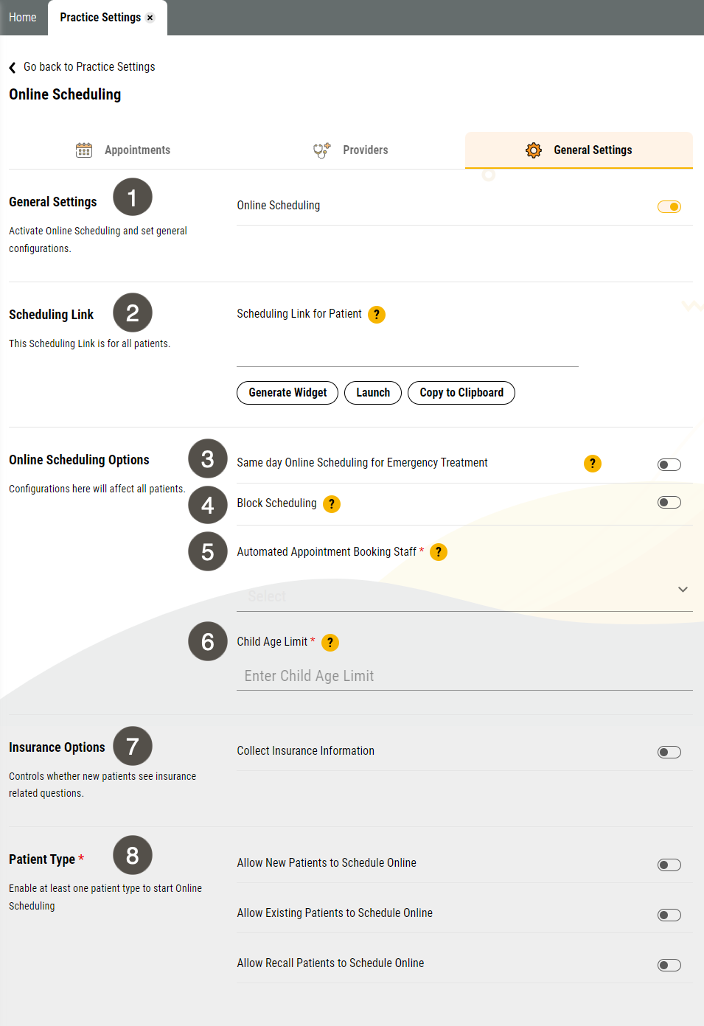
Task: Open help for Same day Emergency Treatment
Action: pyautogui.click(x=593, y=464)
